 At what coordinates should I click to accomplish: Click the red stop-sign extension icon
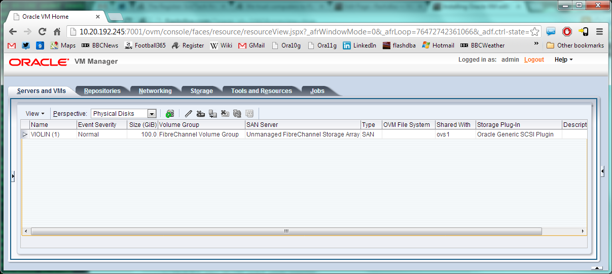pyautogui.click(x=567, y=31)
